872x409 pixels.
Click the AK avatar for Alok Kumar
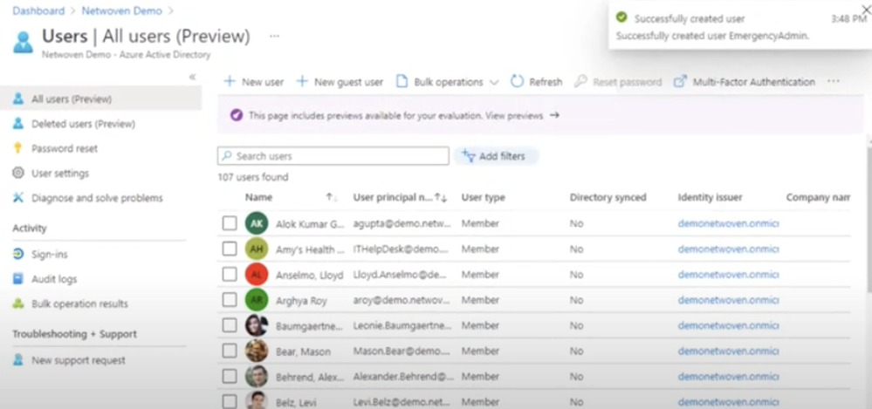257,223
